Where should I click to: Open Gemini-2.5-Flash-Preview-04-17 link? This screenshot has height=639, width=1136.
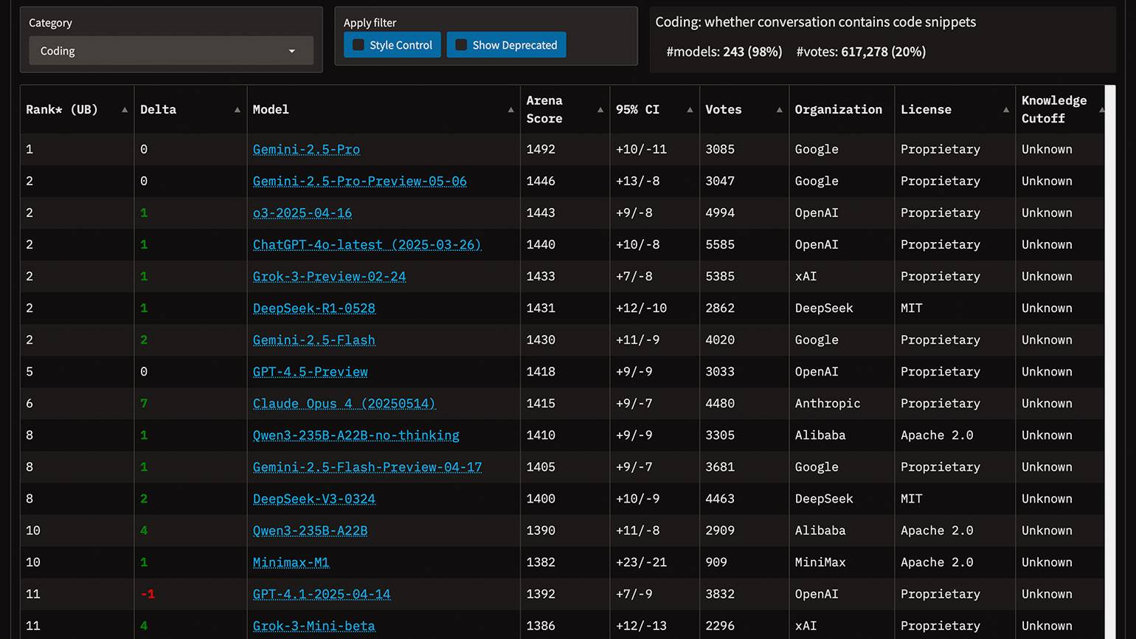[367, 466]
